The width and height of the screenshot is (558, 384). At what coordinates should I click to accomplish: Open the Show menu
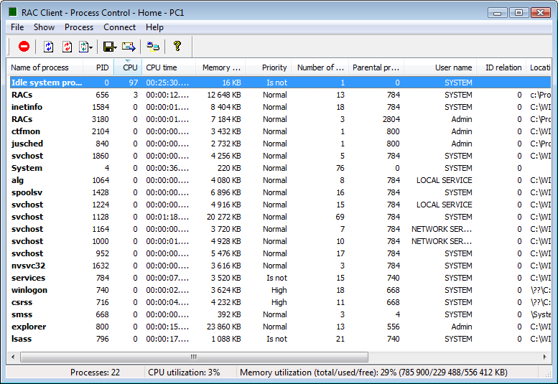(x=44, y=27)
